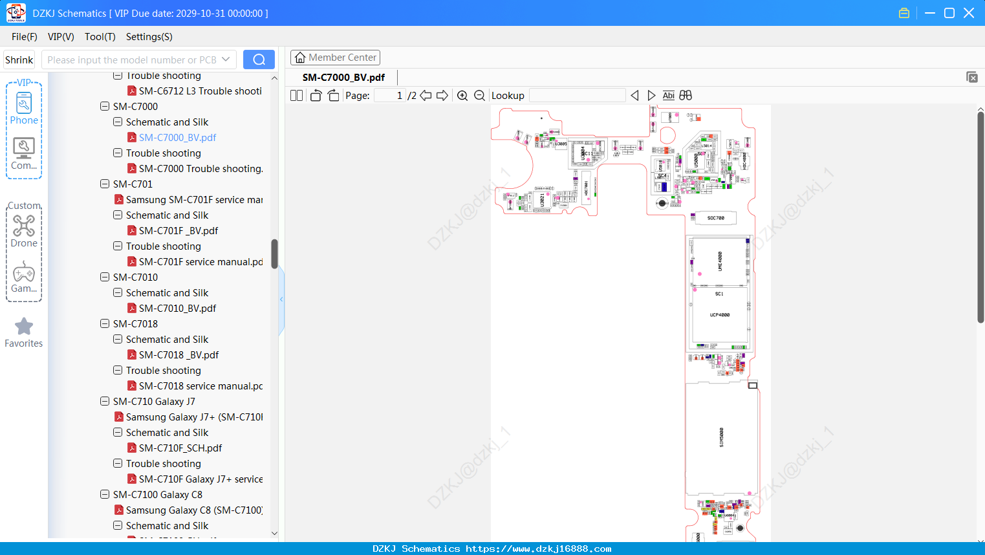Screen dimensions: 985x555
Task: Toggle the two-page split view icon
Action: pyautogui.click(x=297, y=96)
